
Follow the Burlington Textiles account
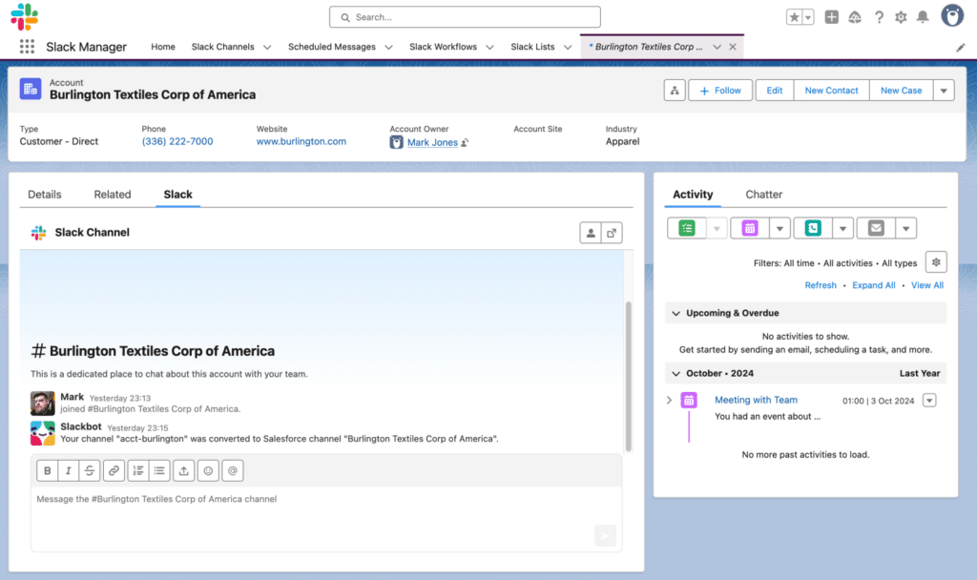[x=720, y=91]
